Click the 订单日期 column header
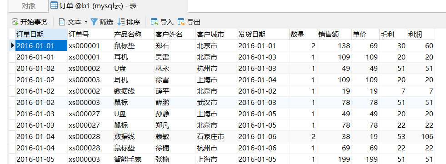The width and height of the screenshot is (446, 164). (x=41, y=35)
